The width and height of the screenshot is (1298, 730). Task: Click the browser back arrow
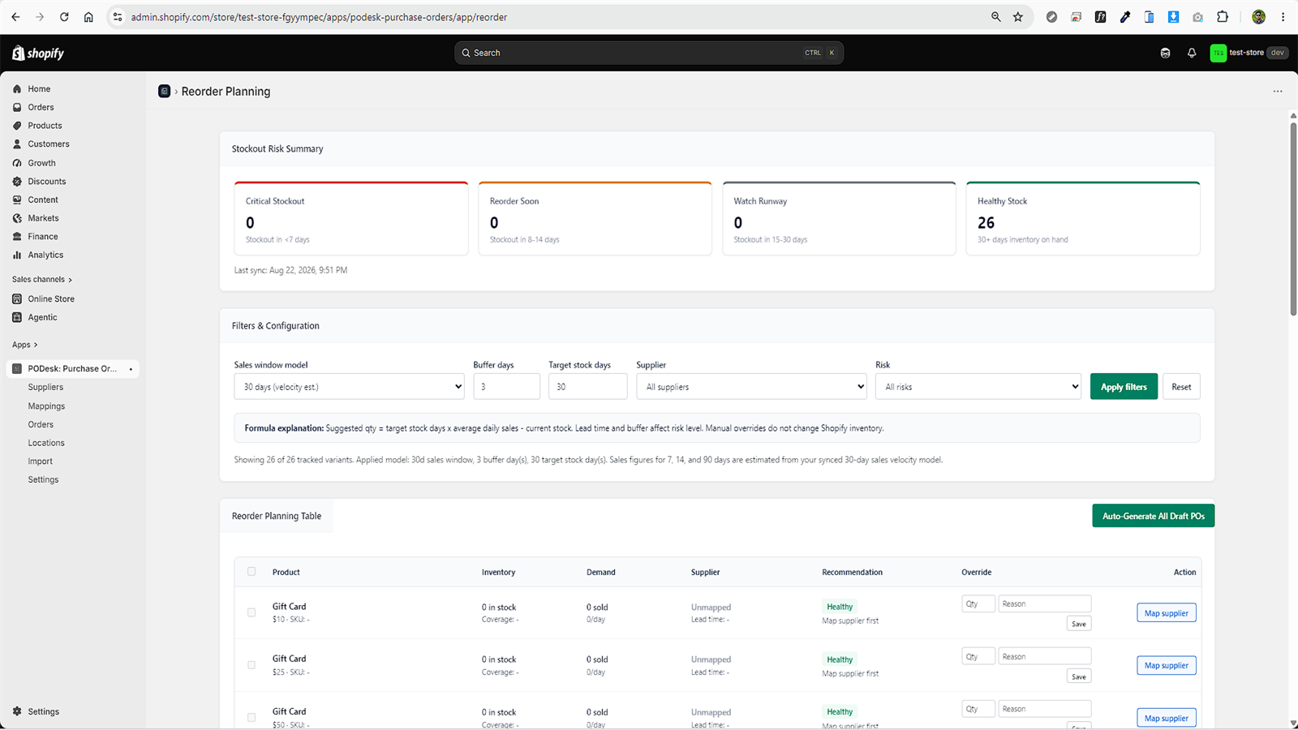[15, 17]
